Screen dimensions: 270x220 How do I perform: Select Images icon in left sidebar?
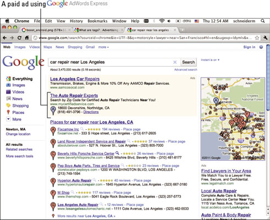[x=8, y=85]
